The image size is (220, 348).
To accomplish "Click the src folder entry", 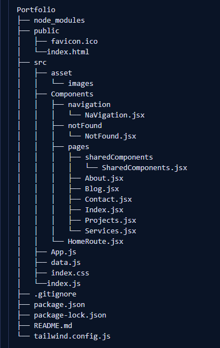I will (x=40, y=63).
